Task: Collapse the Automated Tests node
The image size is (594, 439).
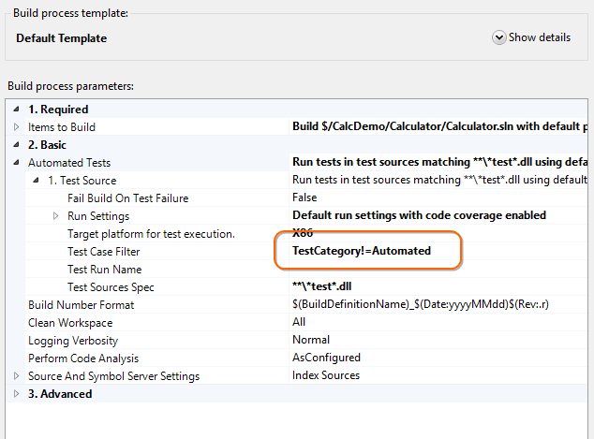Action: [17, 163]
